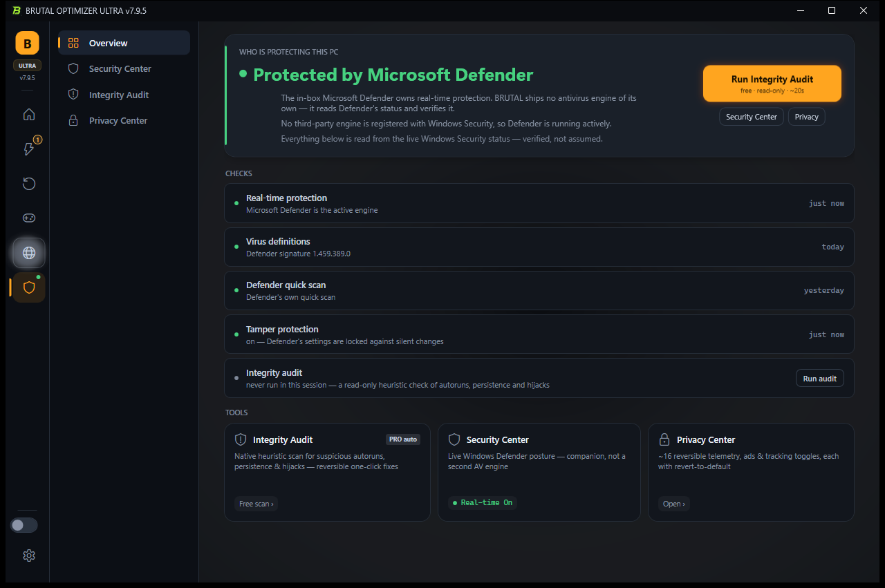Select Security Center in the sidebar
The image size is (885, 588).
click(x=124, y=68)
